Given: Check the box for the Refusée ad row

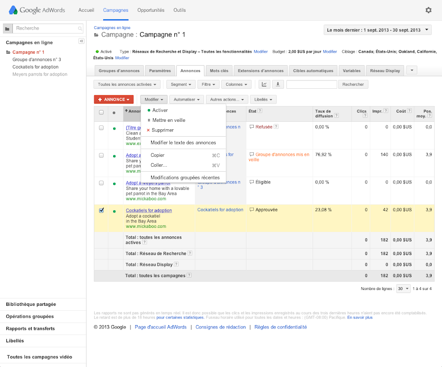Looking at the screenshot, I should 101,128.
